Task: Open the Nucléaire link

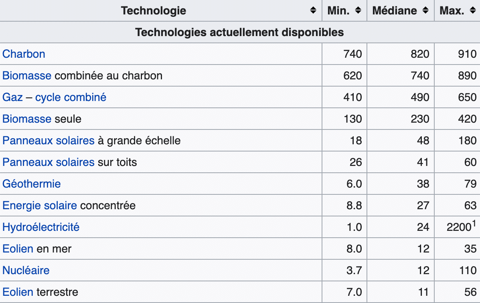Action: (x=26, y=271)
